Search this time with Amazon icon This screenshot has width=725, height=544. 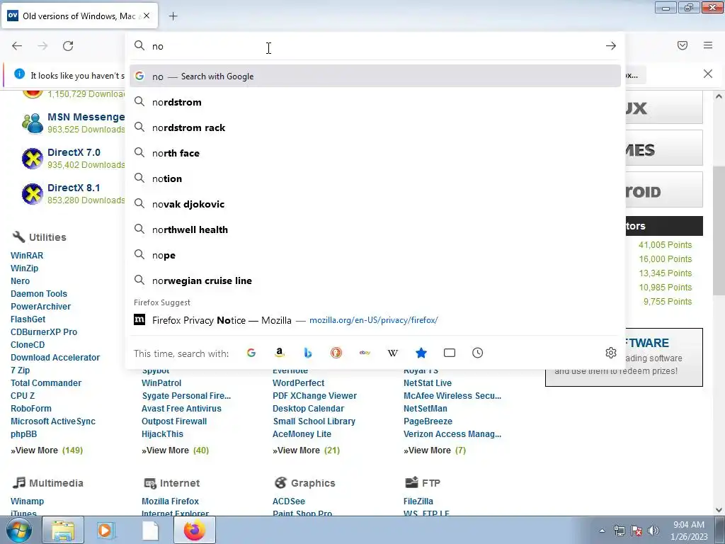click(279, 353)
